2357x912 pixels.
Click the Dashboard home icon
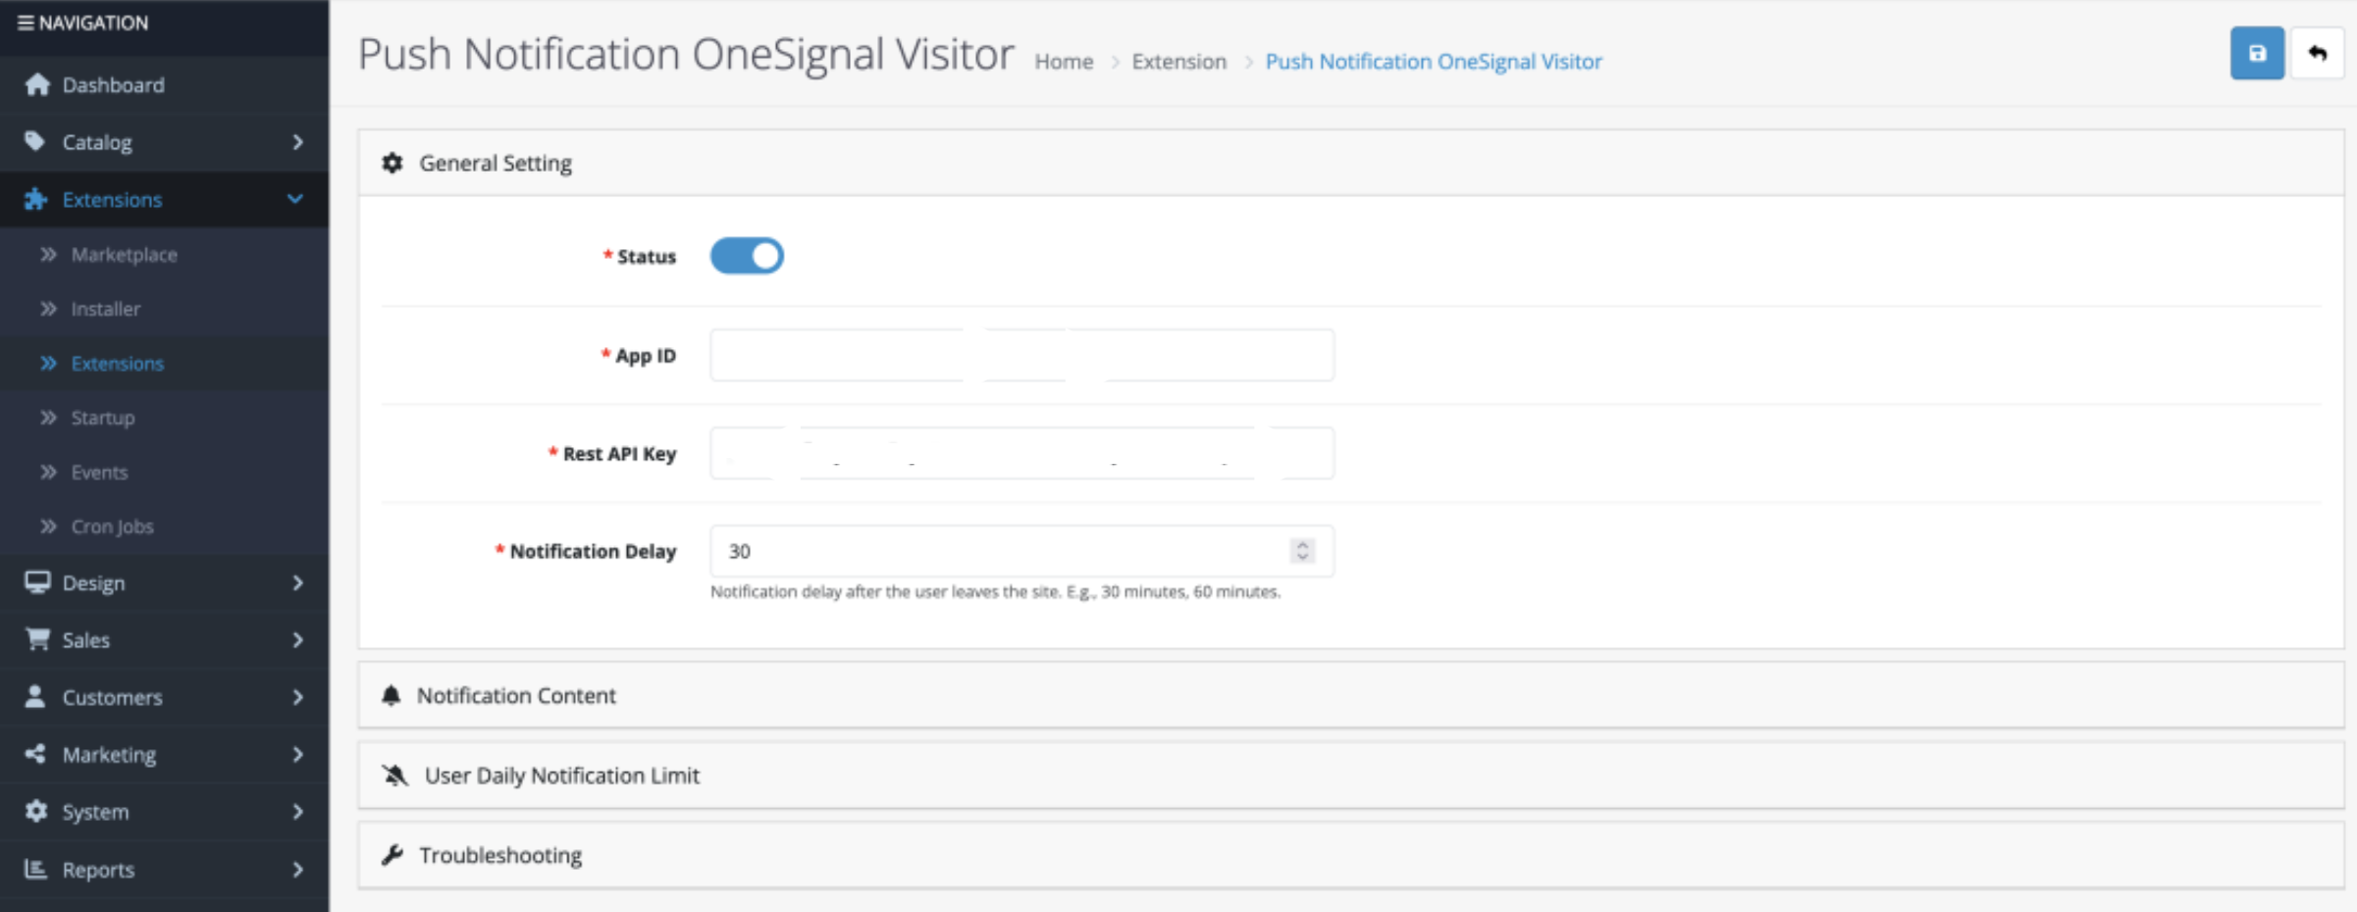37,84
